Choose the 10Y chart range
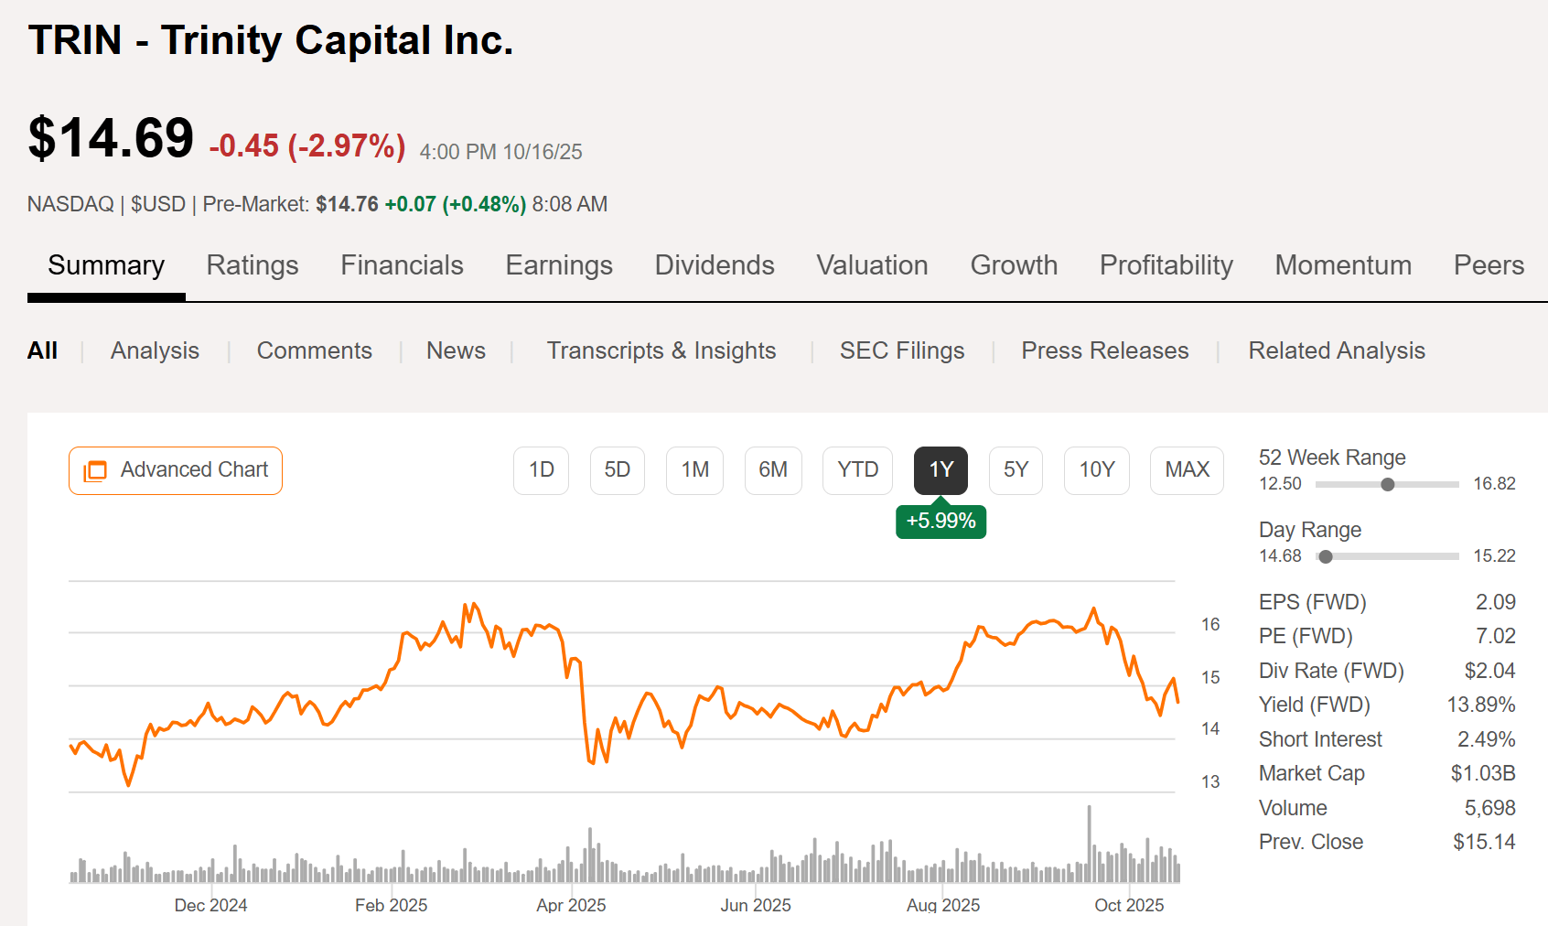Viewport: 1548px width, 926px height. click(1096, 470)
